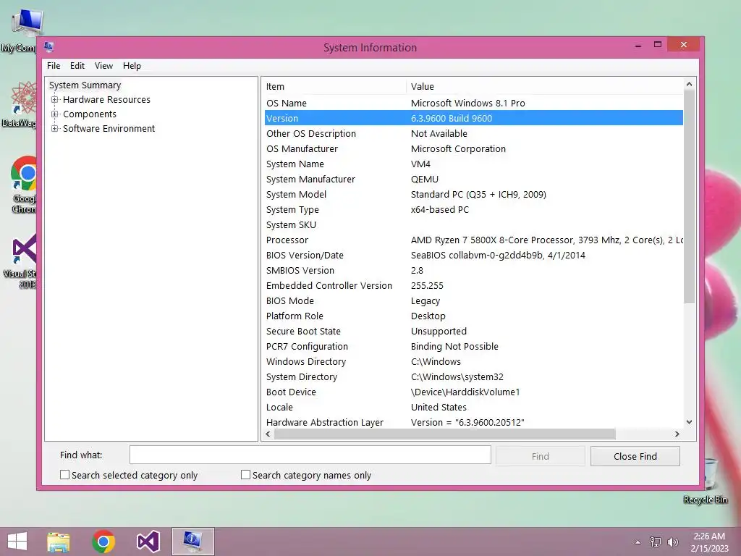
Task: Click the horizontal scrollbar right arrow
Action: (x=677, y=434)
